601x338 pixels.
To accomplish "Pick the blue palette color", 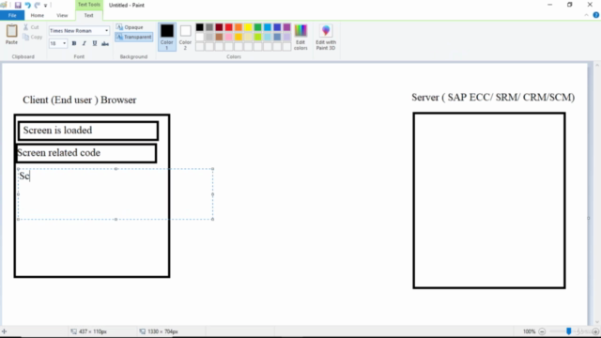I will coord(277,27).
